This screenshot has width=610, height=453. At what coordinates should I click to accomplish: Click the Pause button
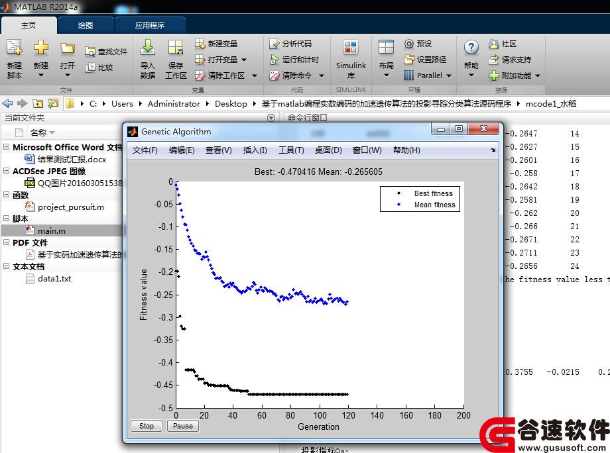183,426
